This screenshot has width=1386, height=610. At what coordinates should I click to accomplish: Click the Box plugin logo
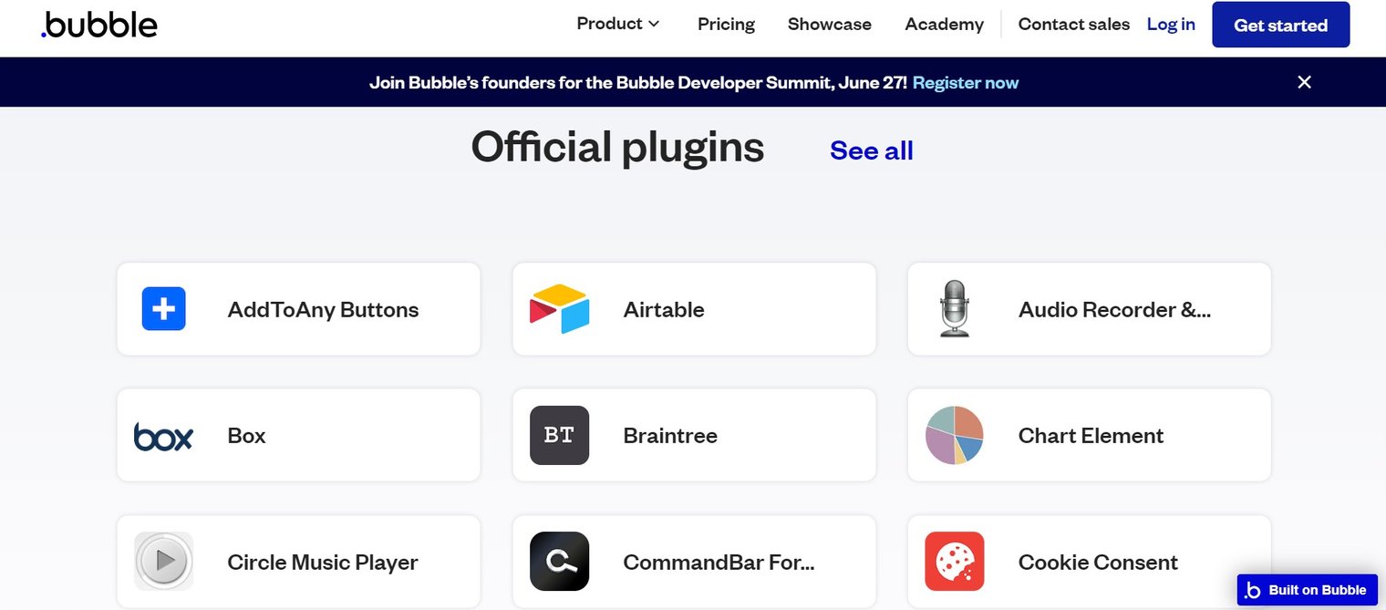coord(162,435)
